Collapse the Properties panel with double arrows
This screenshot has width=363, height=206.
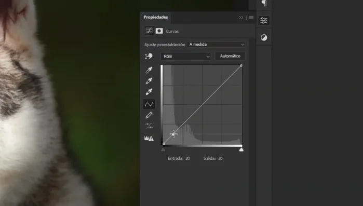pyautogui.click(x=241, y=18)
